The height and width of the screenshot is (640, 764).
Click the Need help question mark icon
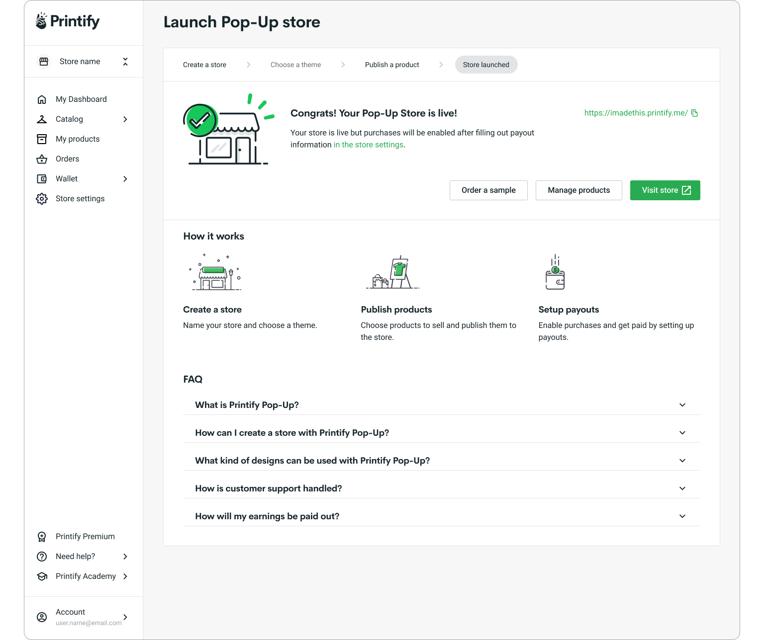(x=42, y=557)
